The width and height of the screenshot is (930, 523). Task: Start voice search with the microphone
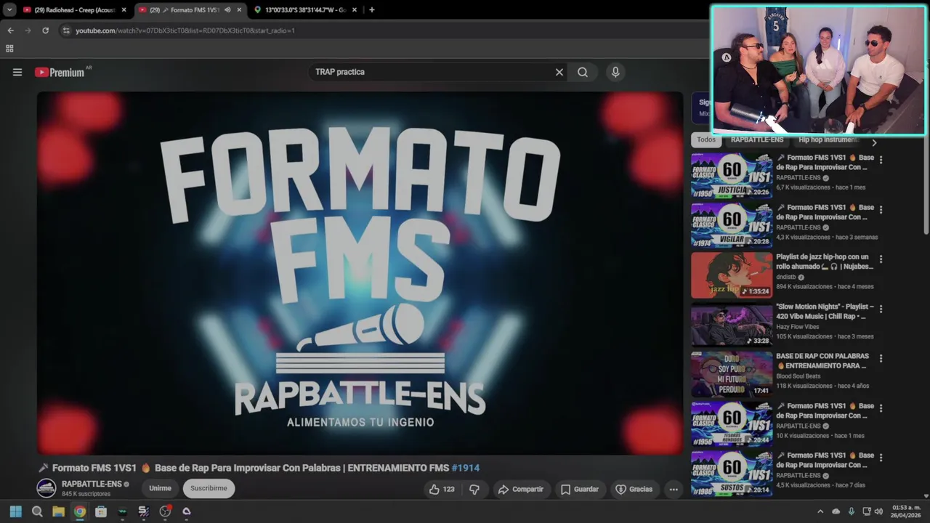(615, 72)
